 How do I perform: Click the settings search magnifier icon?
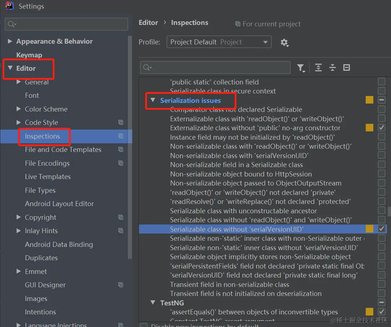pos(12,24)
